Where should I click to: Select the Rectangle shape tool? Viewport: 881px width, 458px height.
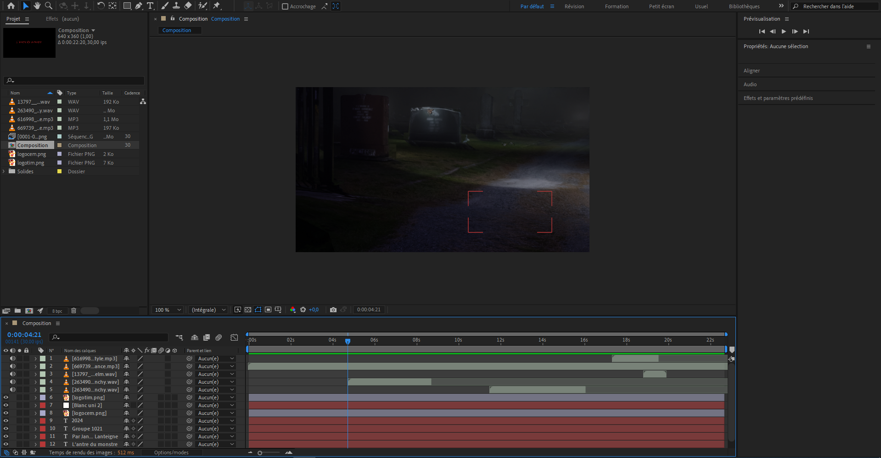[x=127, y=6]
